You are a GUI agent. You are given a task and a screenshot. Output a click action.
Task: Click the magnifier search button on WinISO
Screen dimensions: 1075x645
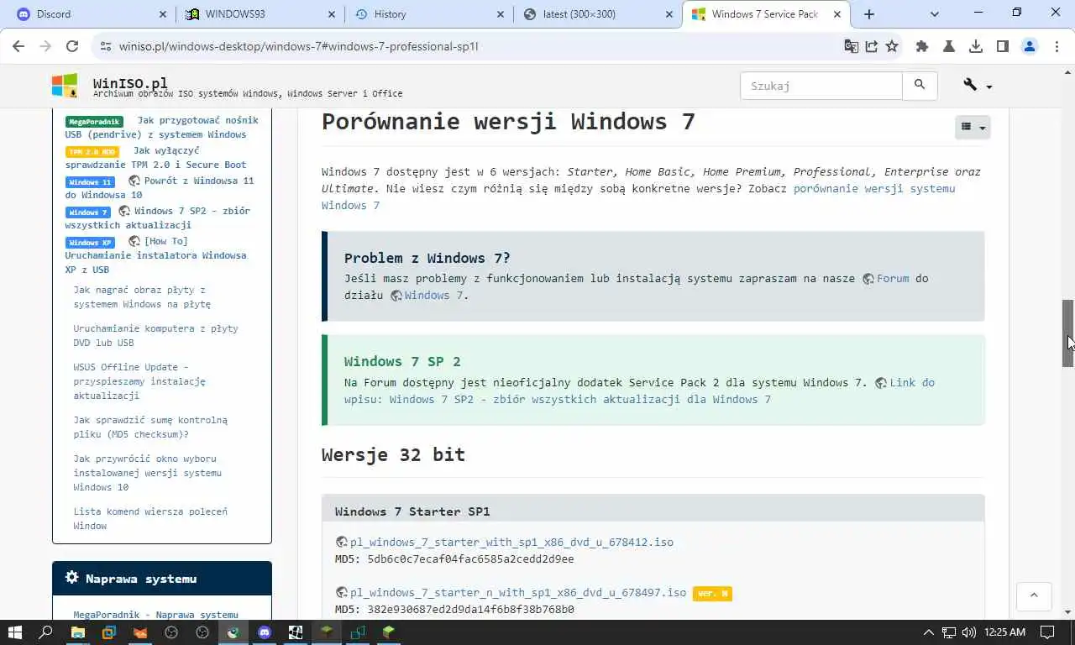920,86
